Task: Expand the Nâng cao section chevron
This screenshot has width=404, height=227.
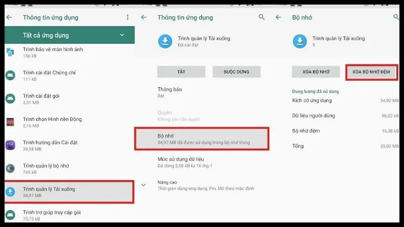Action: point(143,185)
